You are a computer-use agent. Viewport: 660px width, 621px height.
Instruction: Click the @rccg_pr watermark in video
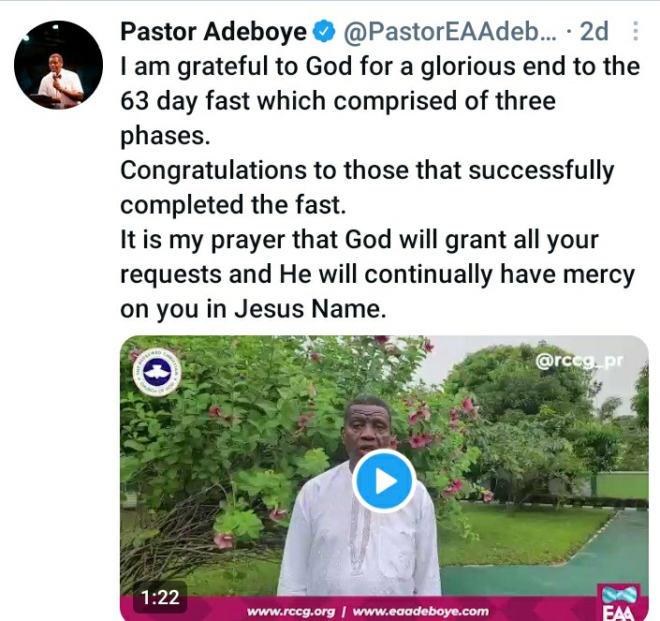(579, 362)
